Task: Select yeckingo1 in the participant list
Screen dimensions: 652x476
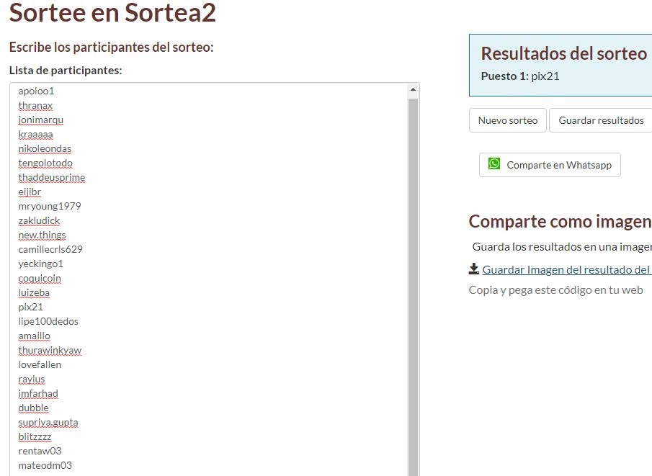Action: pos(41,264)
